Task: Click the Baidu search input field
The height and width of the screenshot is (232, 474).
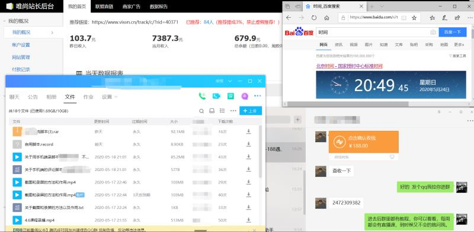Action: click(373, 32)
